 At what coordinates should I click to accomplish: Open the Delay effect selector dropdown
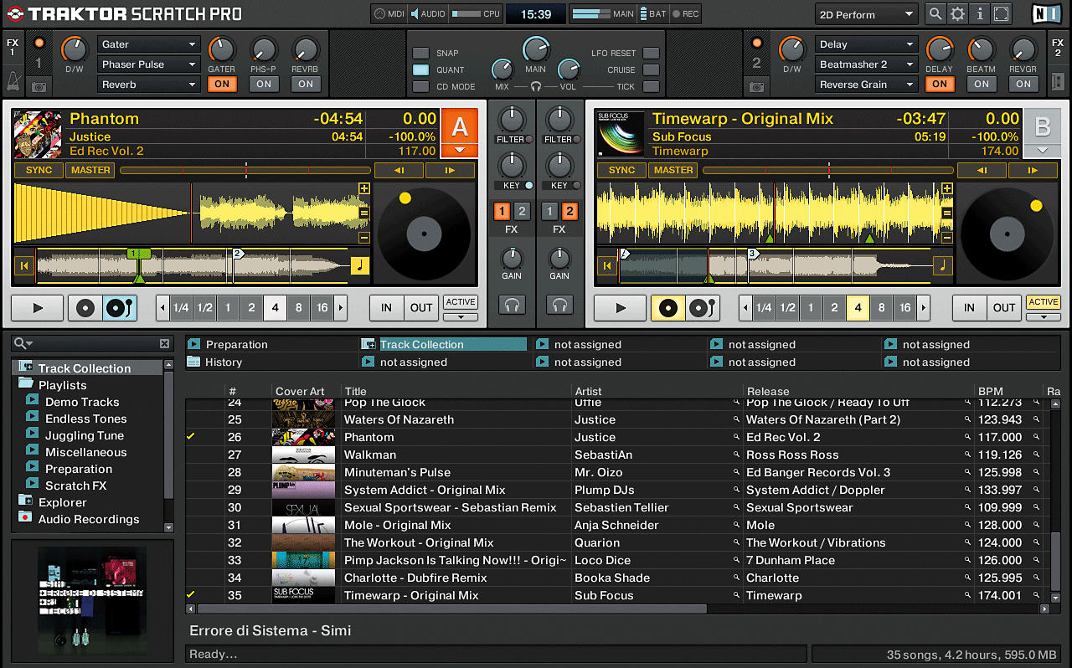coord(866,44)
